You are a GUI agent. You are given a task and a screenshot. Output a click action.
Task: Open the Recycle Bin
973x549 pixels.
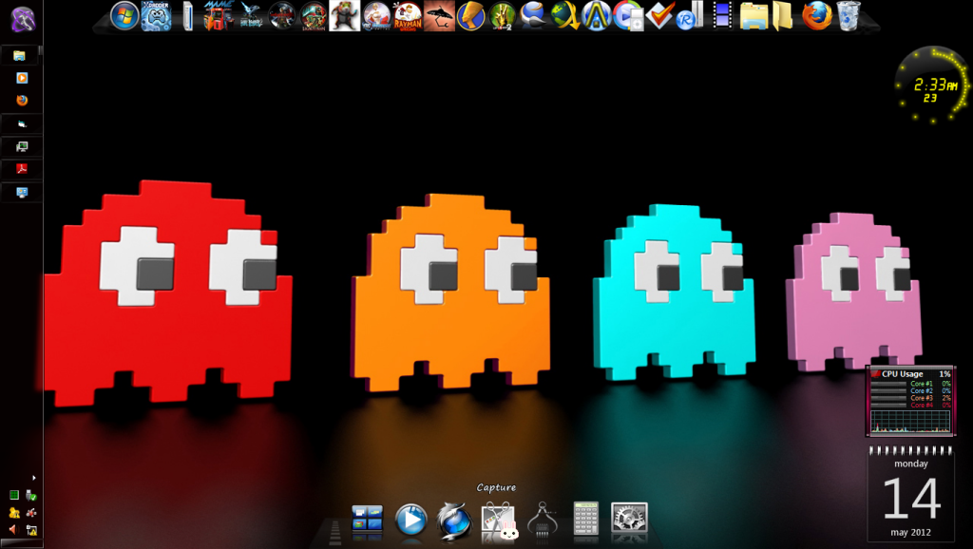[x=849, y=15]
